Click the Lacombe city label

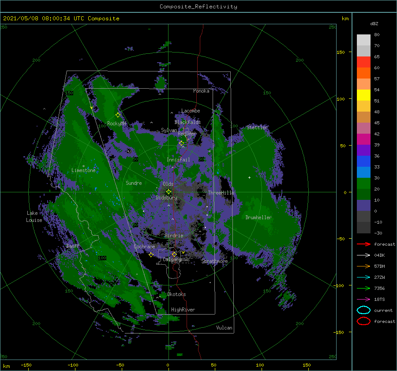191,111
